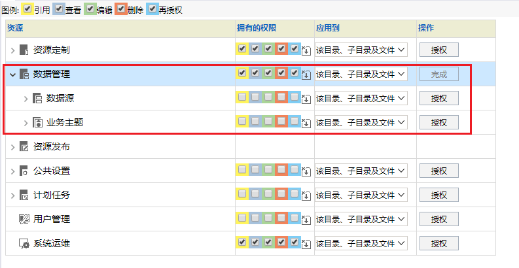Click the 系统运维 monitor gear icon
This screenshot has width=519, height=268.
click(x=24, y=244)
